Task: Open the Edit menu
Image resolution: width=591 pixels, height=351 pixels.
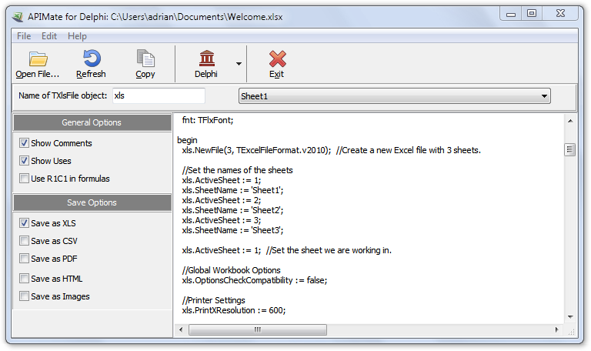Action: (49, 36)
